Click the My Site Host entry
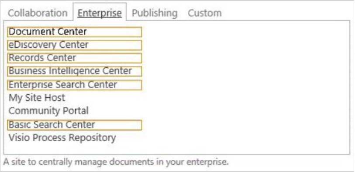 37,98
